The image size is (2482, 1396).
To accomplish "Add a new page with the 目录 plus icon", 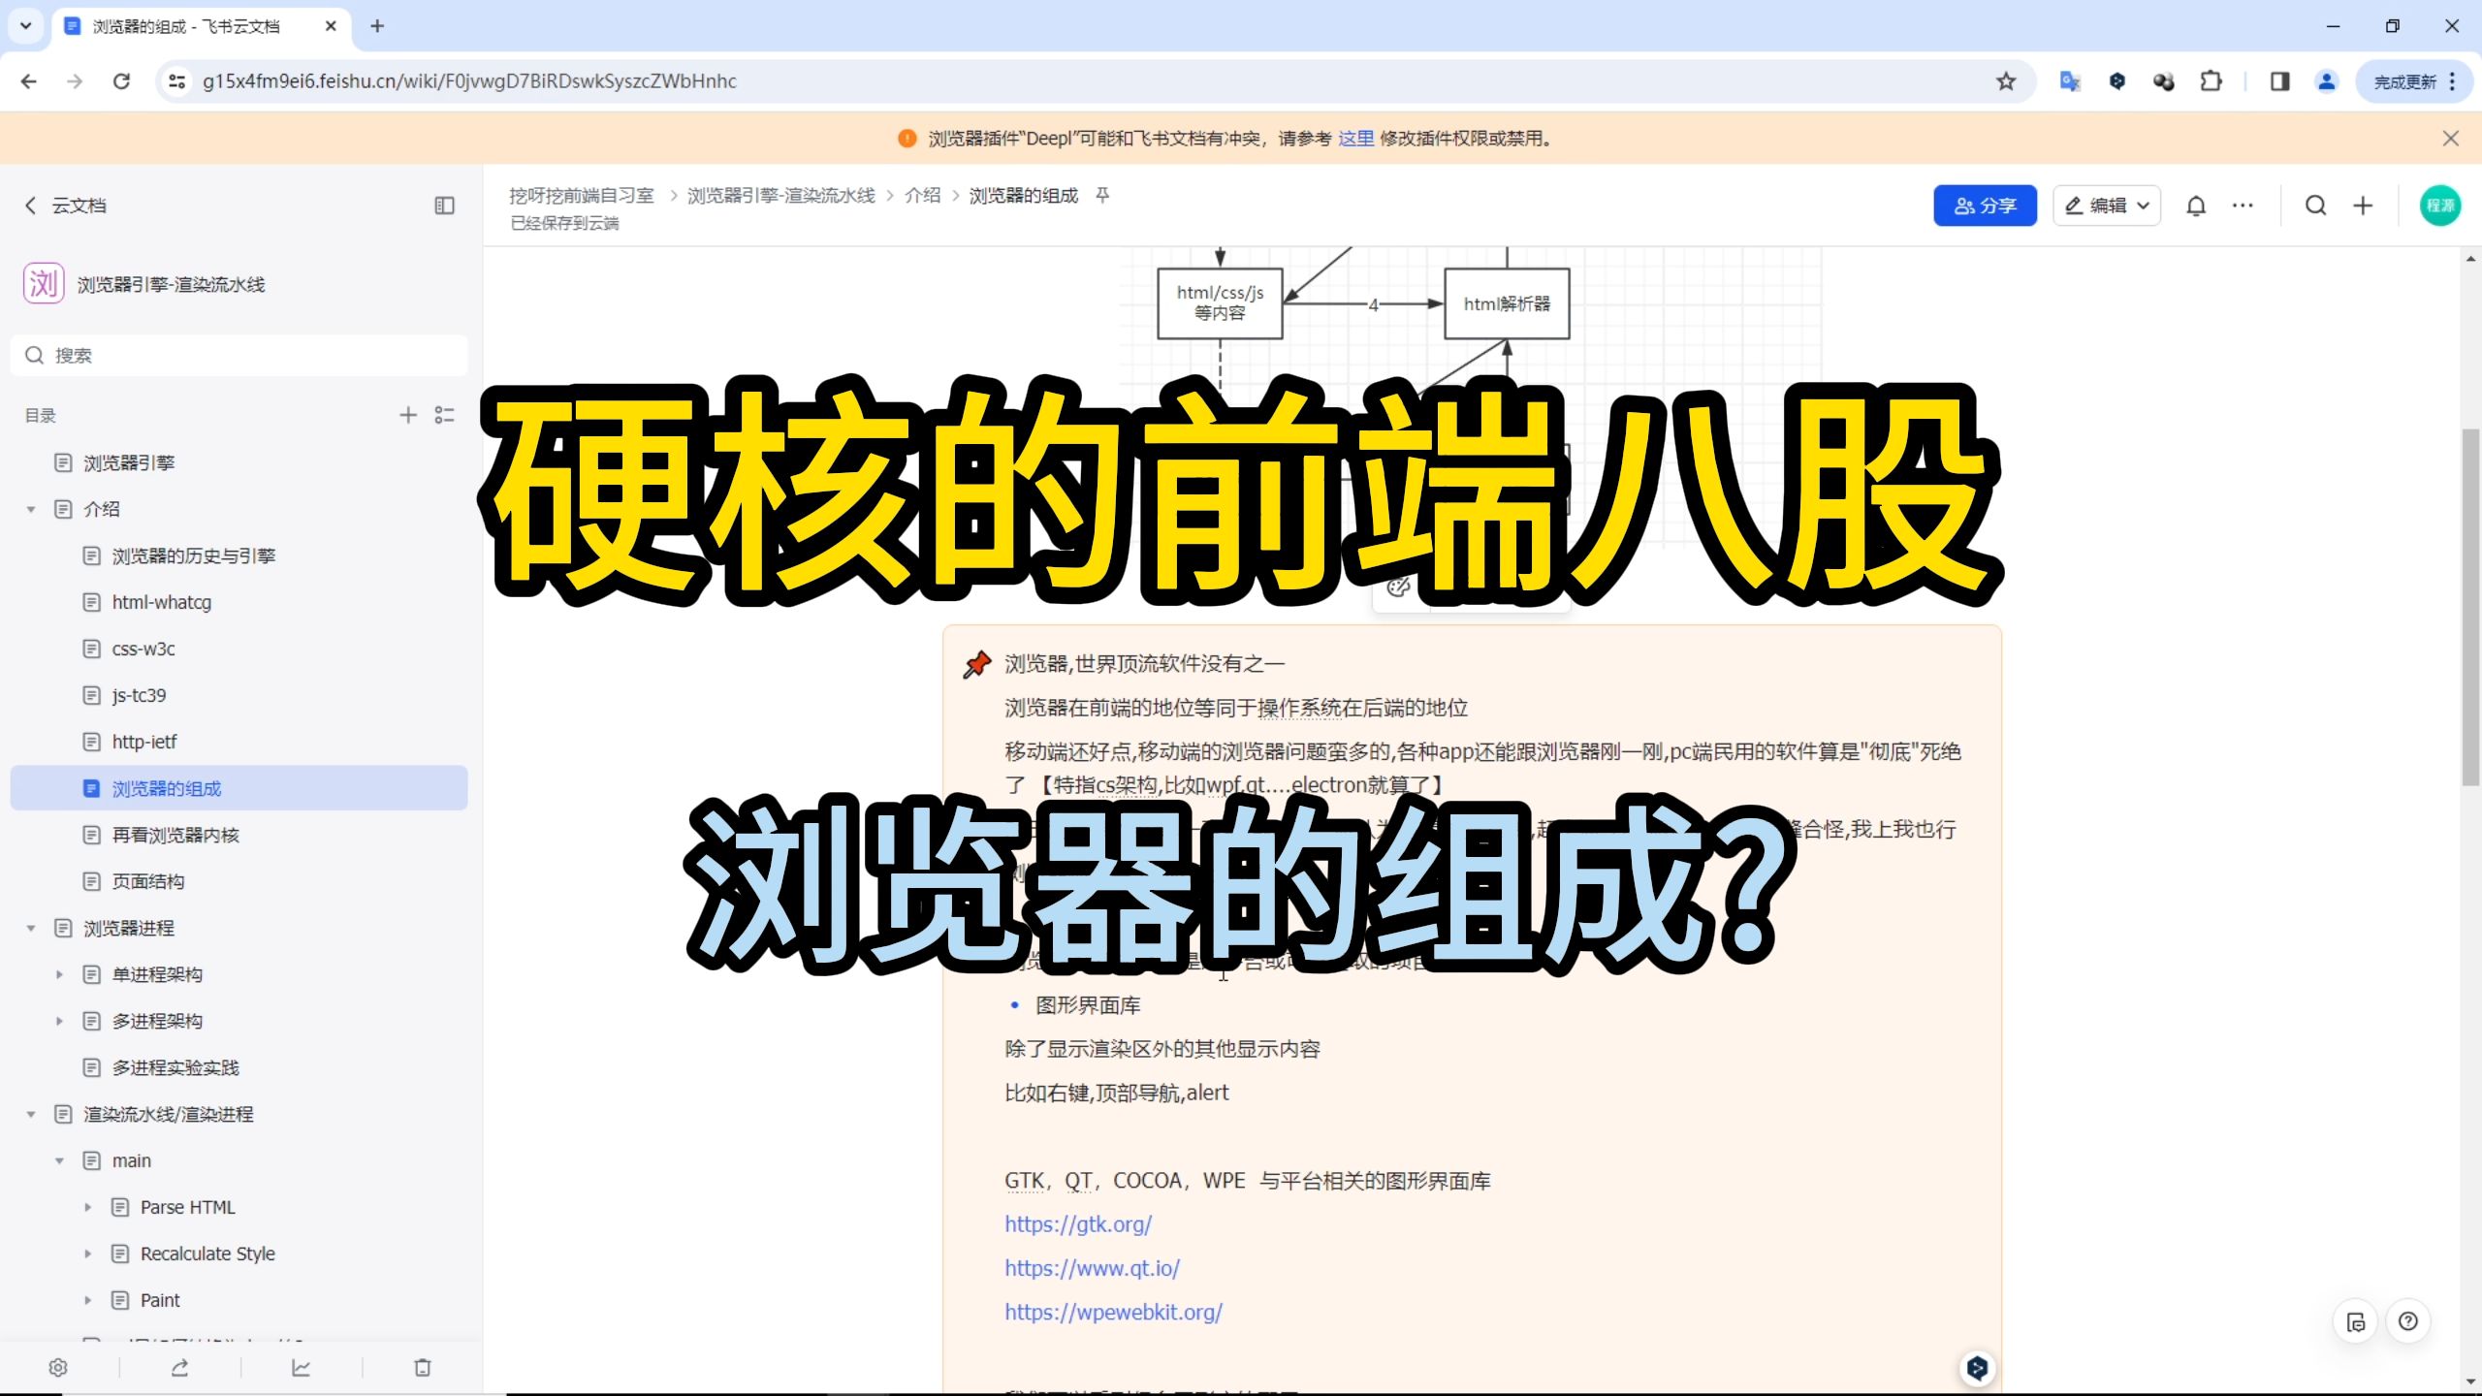I will tap(408, 415).
